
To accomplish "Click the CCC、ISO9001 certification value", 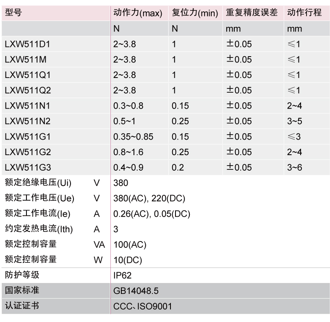I will pyautogui.click(x=142, y=306).
